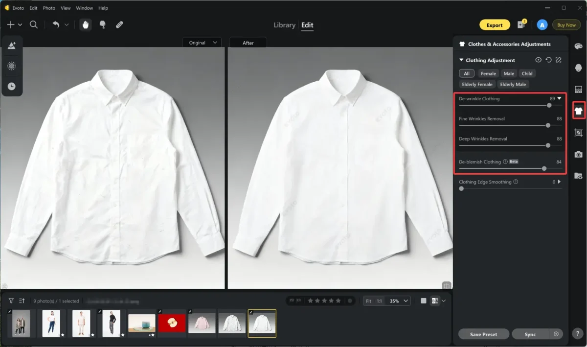Open the Help question mark
This screenshot has width=587, height=347.
[578, 333]
